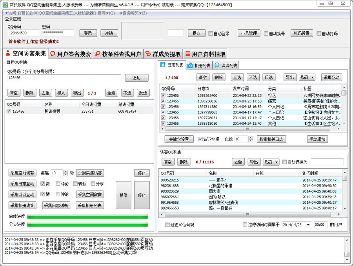Click 定时采集访客 button
This screenshot has width=353, height=266.
pos(90,173)
